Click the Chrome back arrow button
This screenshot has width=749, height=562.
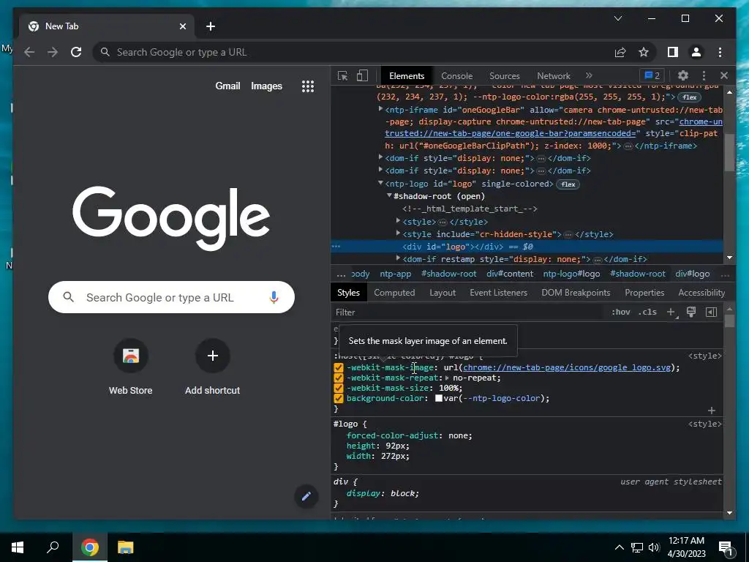click(29, 52)
